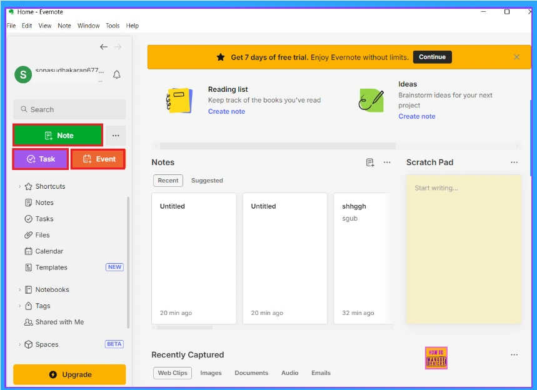Open the Note menu
This screenshot has height=390, width=537.
point(64,26)
